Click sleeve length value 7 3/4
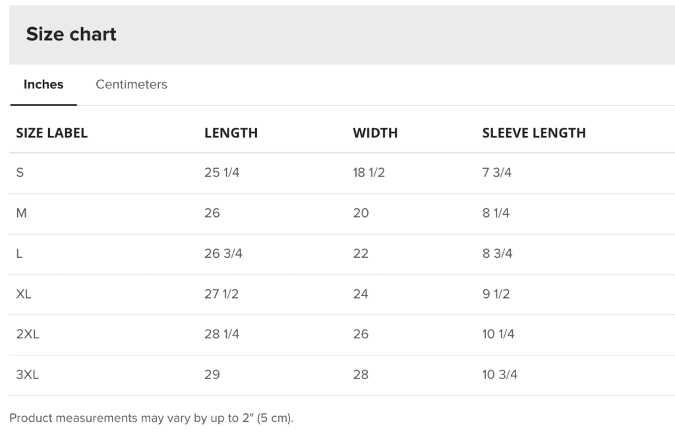675x443 pixels. point(497,173)
